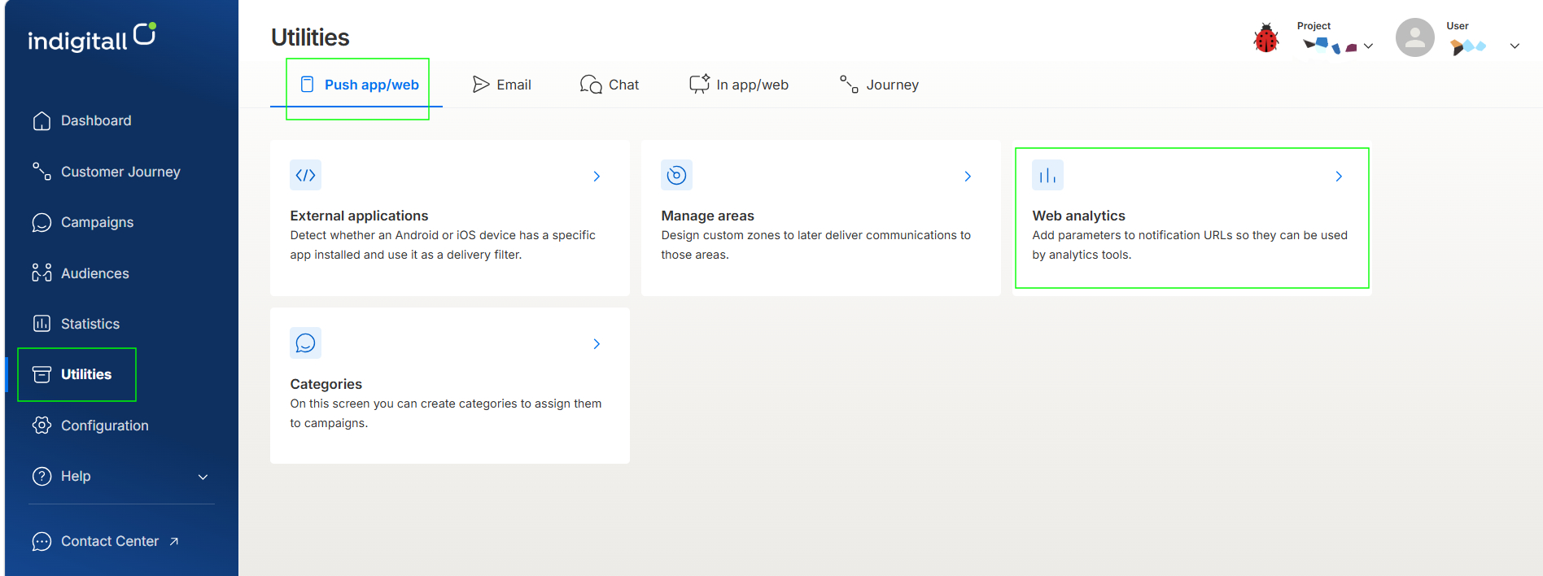Click the 'Add parameters to notification URLs' description
Image resolution: width=1543 pixels, height=576 pixels.
(x=1190, y=245)
